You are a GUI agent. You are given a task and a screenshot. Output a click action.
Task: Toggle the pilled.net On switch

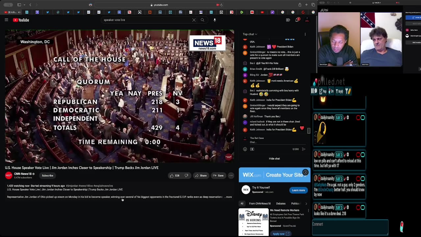[331, 91]
